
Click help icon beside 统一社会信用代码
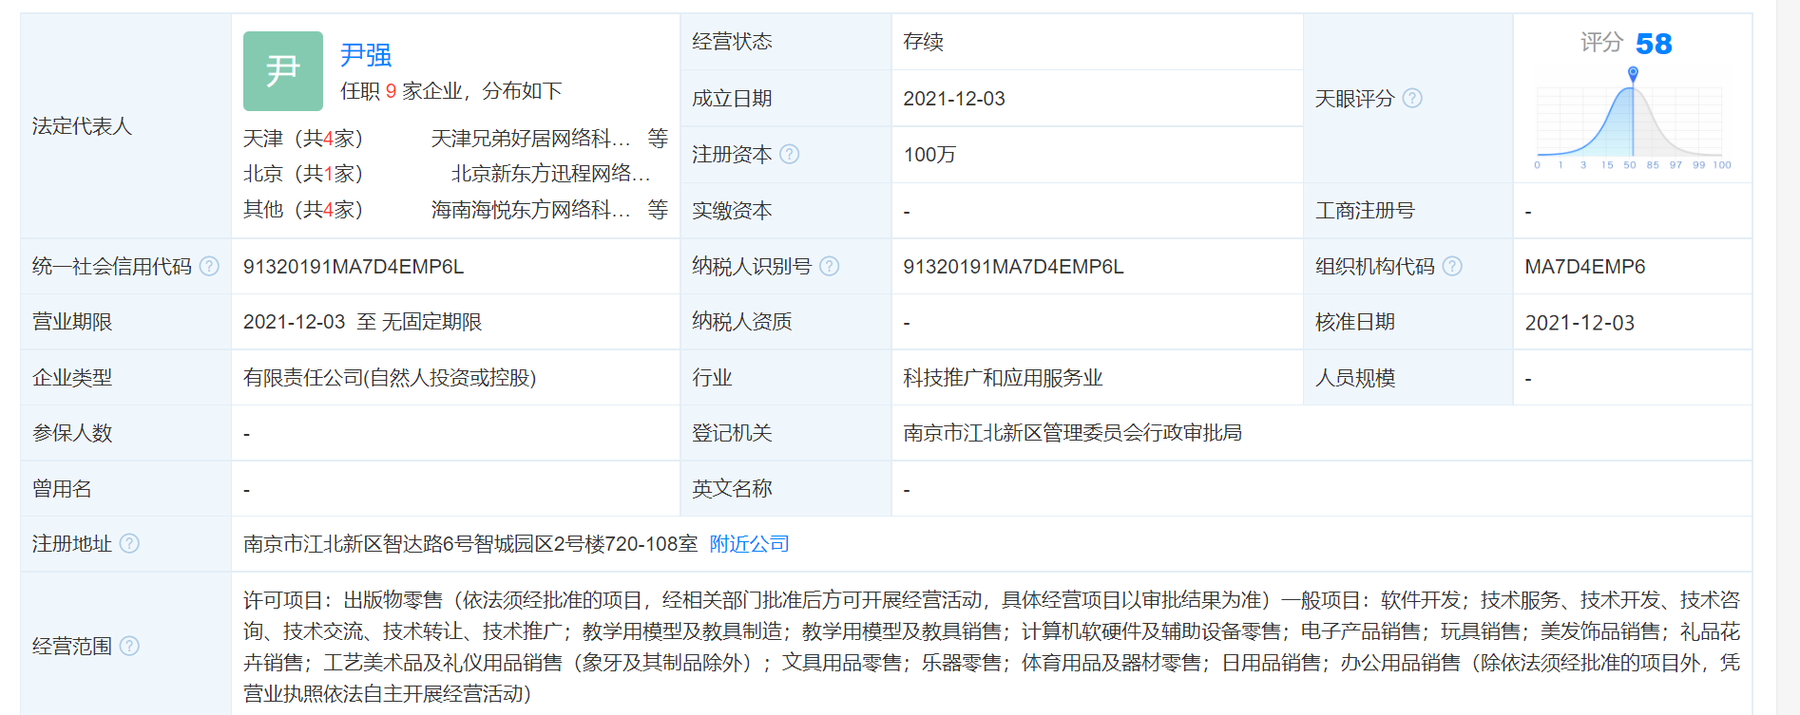(209, 266)
